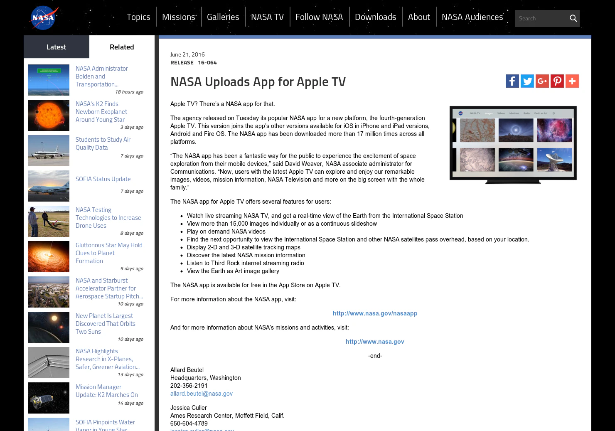This screenshot has width=615, height=431.
Task: Click the NASA logo
Action: coord(44,18)
